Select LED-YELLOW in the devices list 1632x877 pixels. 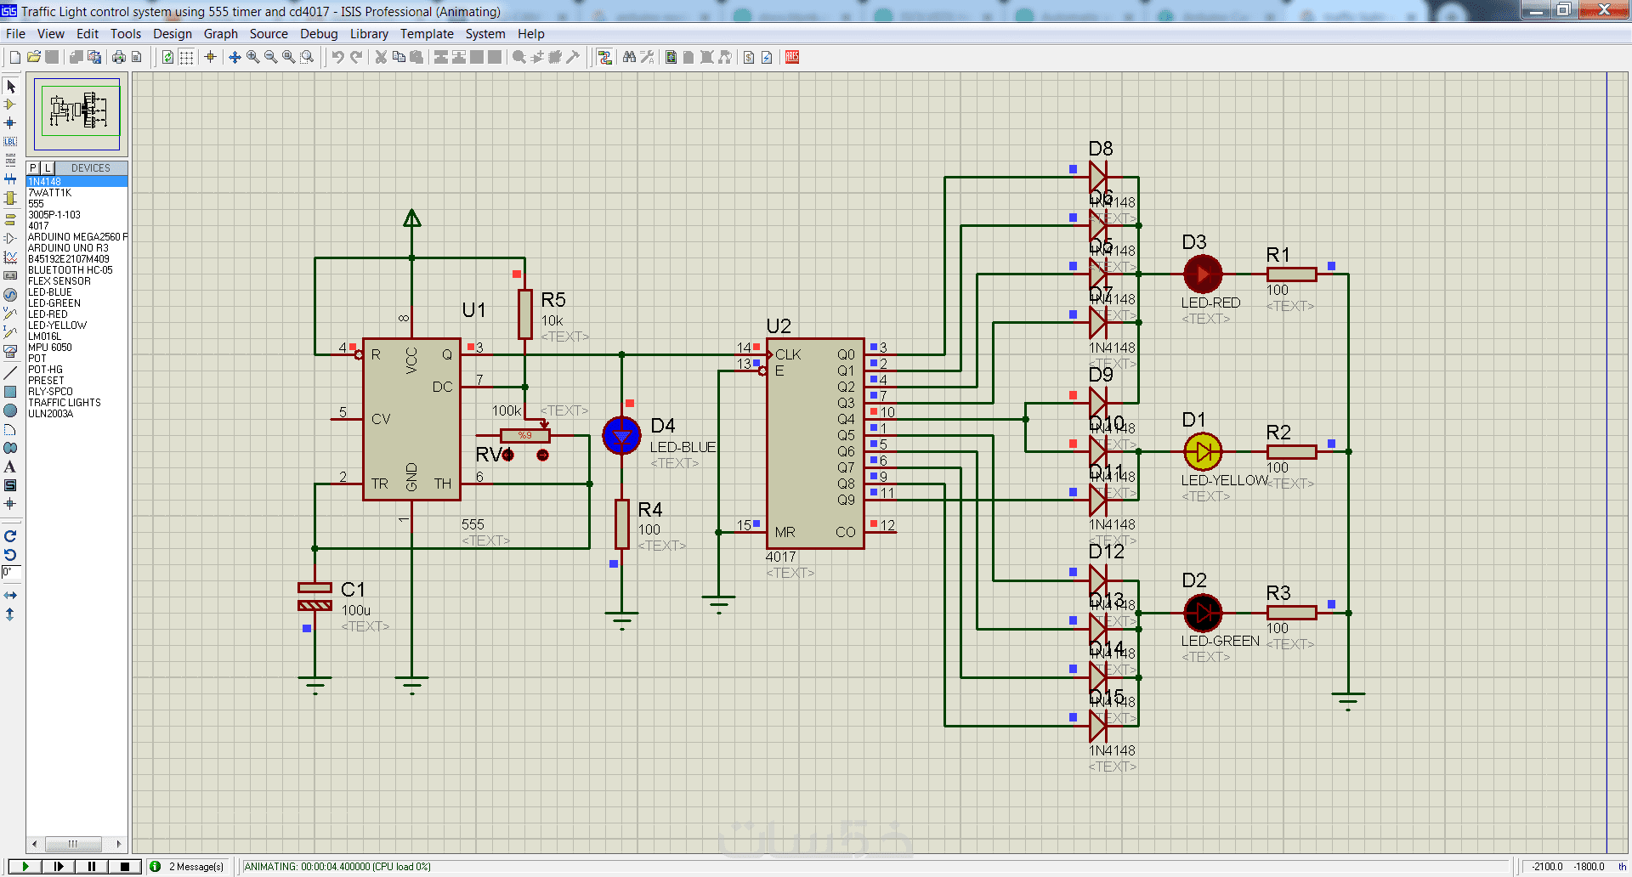[x=57, y=325]
